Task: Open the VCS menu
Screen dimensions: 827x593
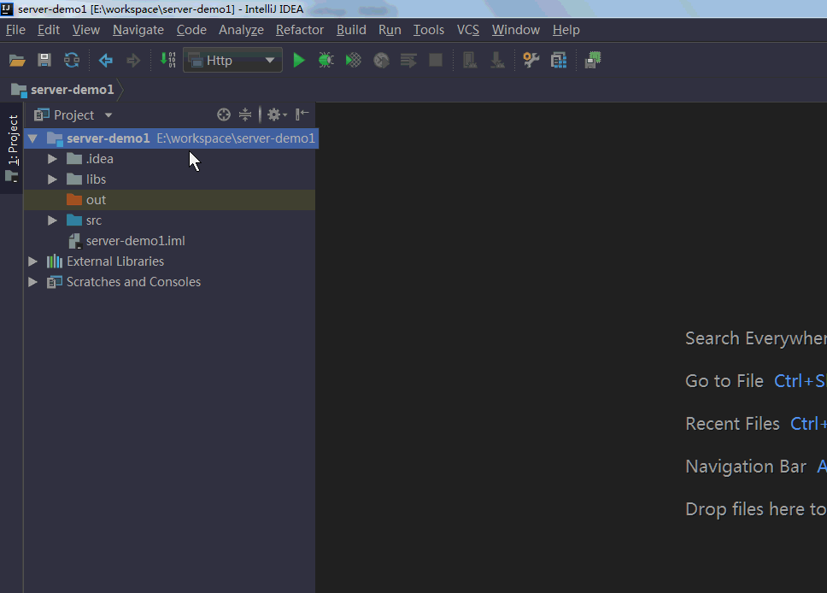Action: coord(468,30)
